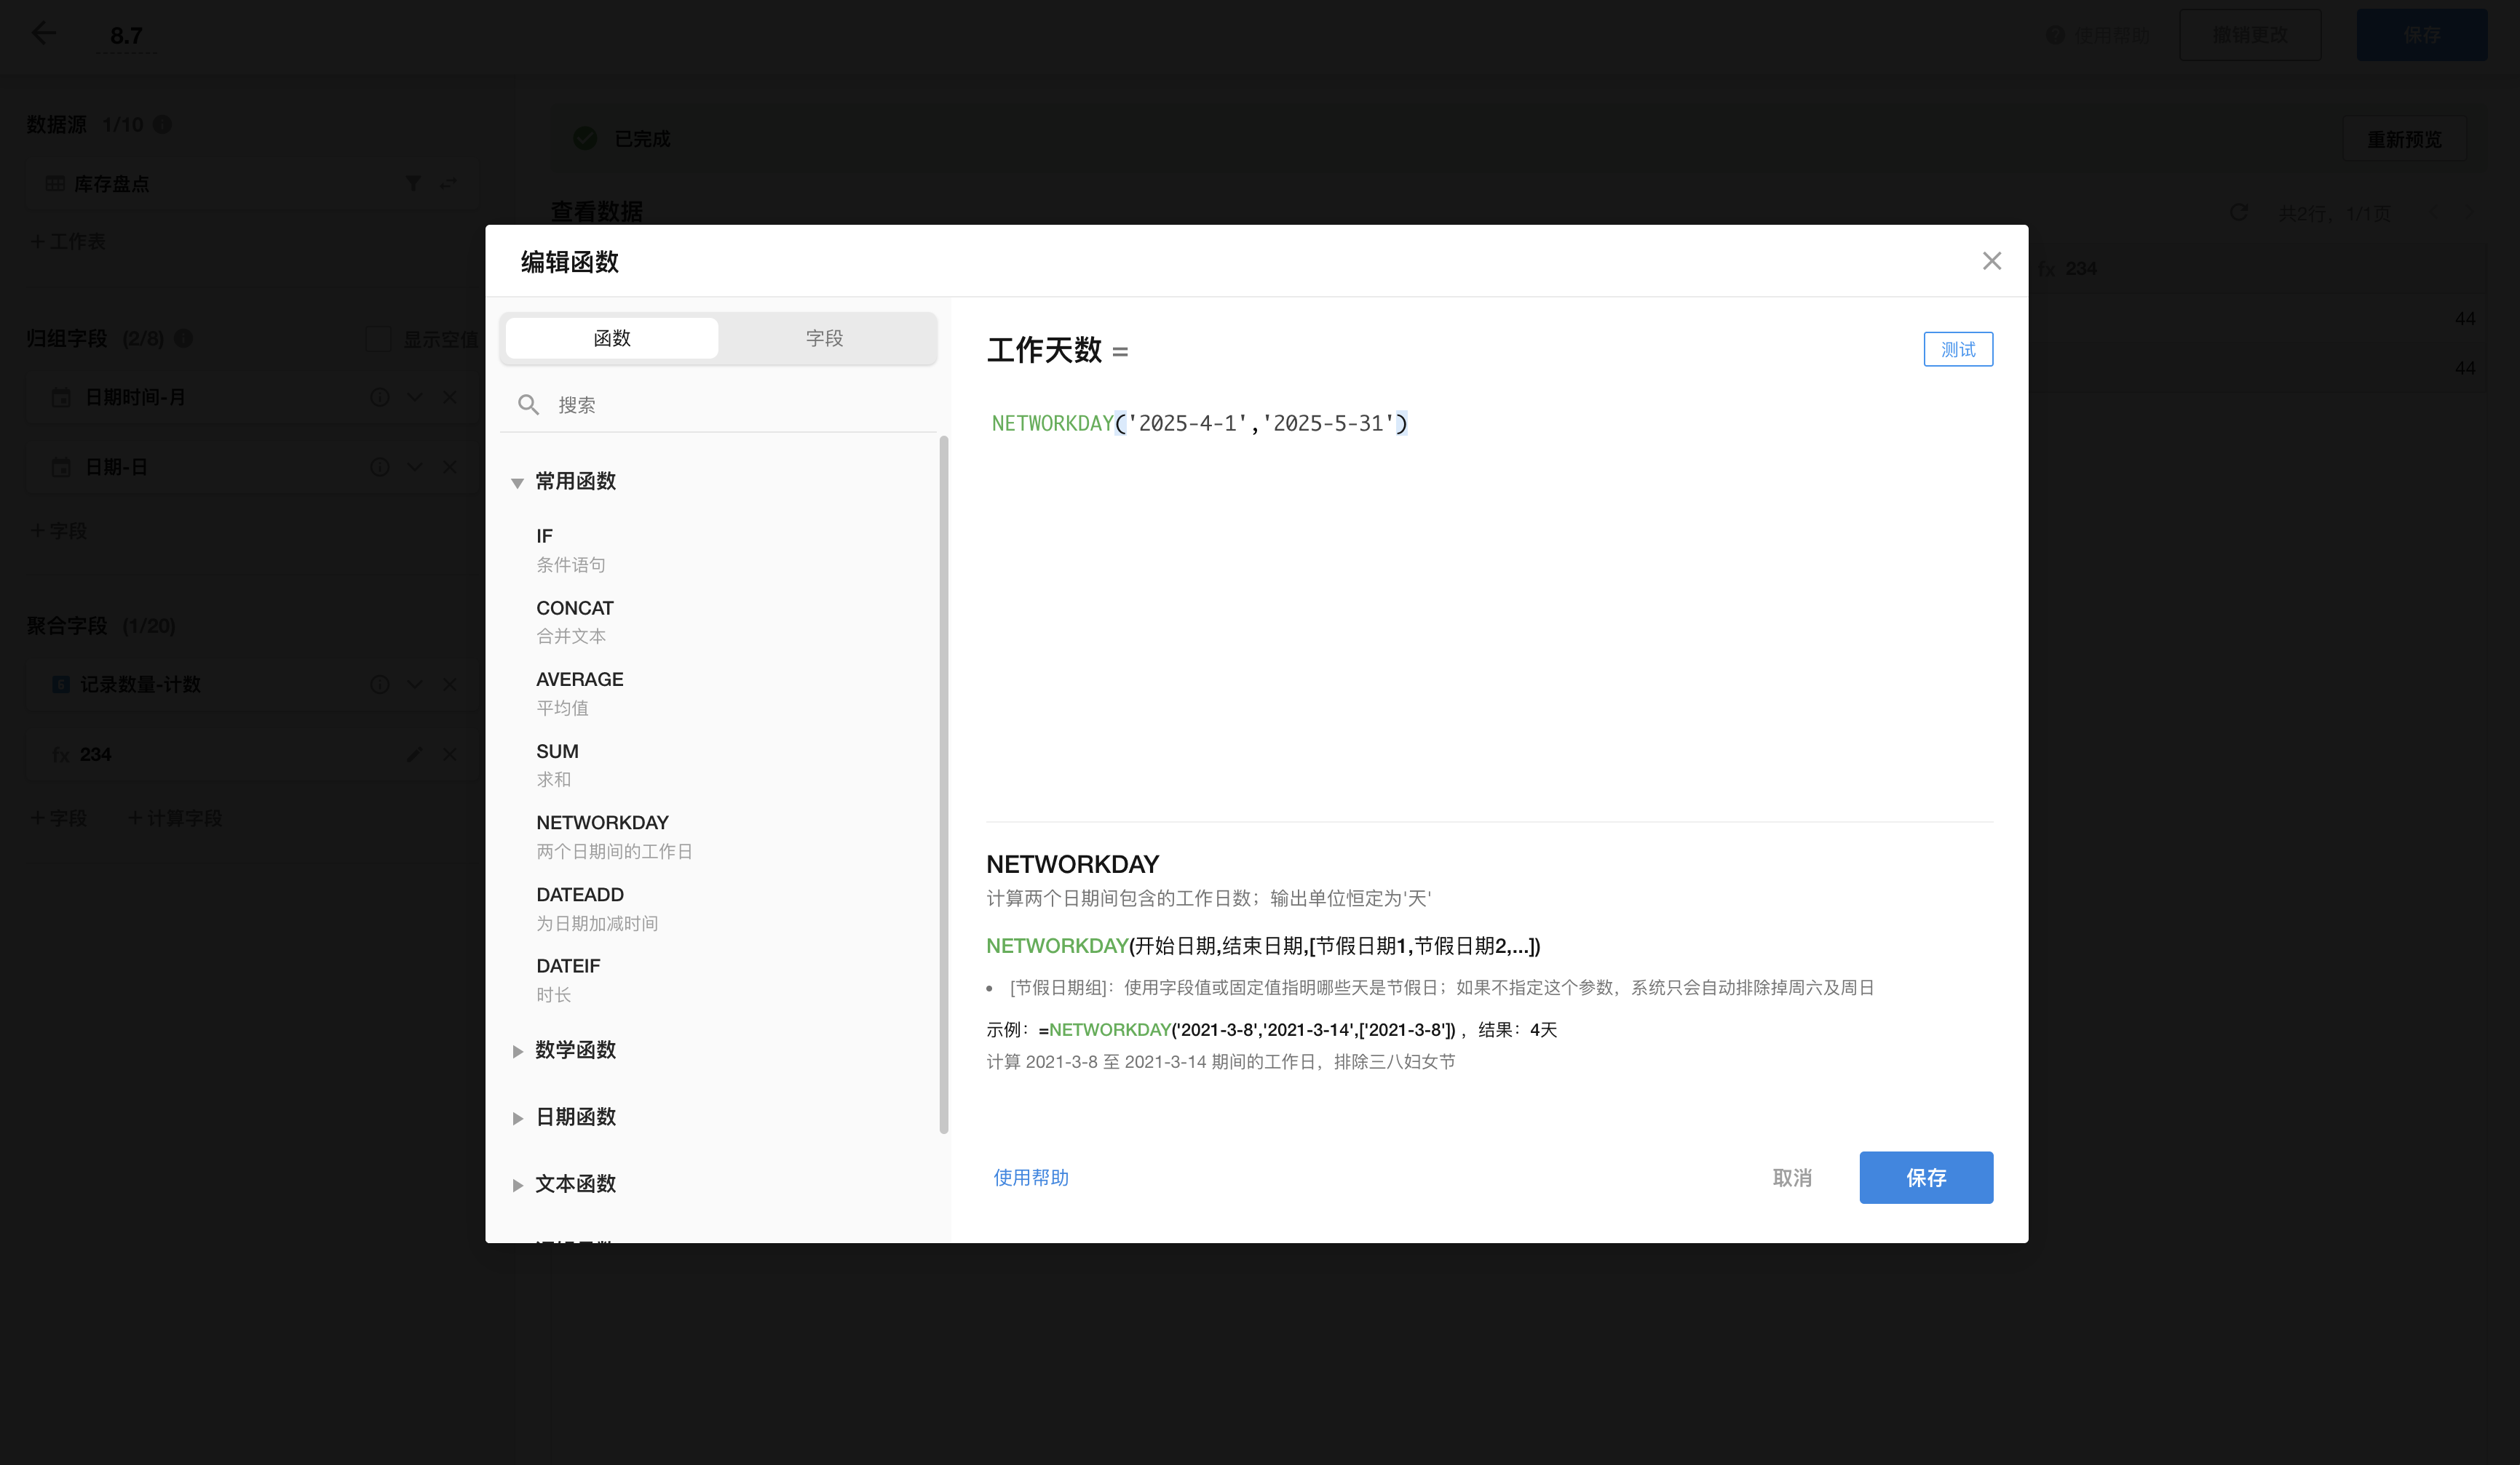Click 重新预览 in the background page

coord(2403,139)
